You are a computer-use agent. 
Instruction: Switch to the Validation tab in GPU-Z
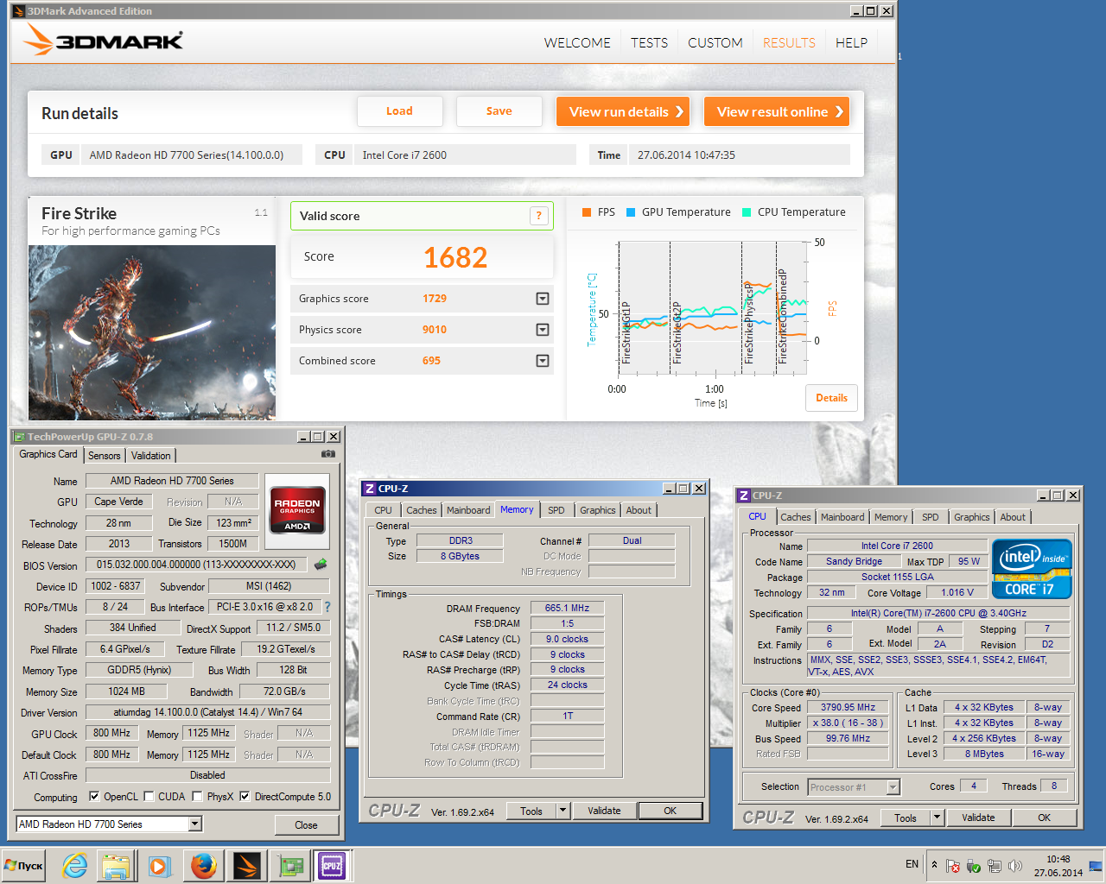click(x=151, y=456)
